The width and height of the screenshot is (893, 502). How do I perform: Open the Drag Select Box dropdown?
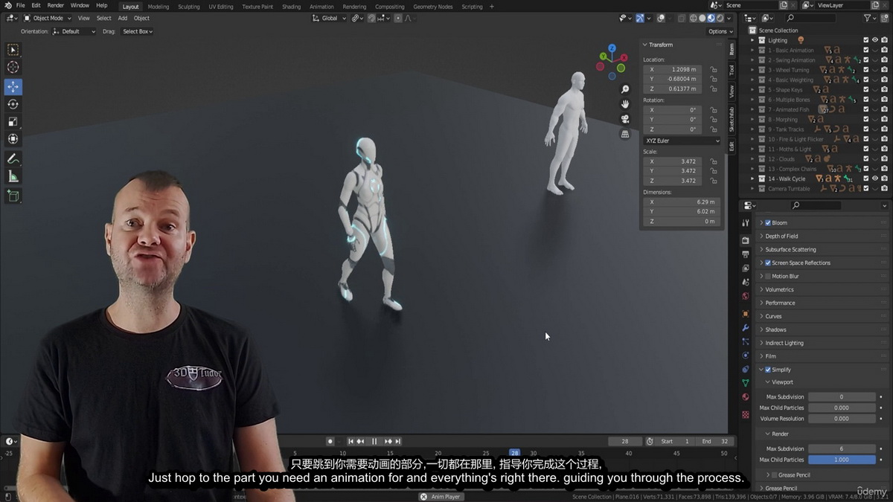point(138,31)
